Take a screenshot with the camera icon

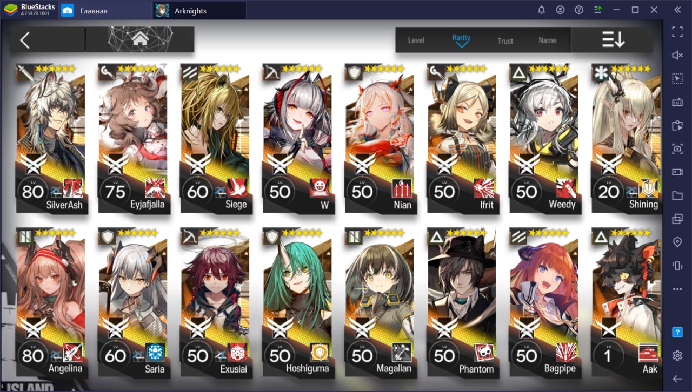coord(677,148)
